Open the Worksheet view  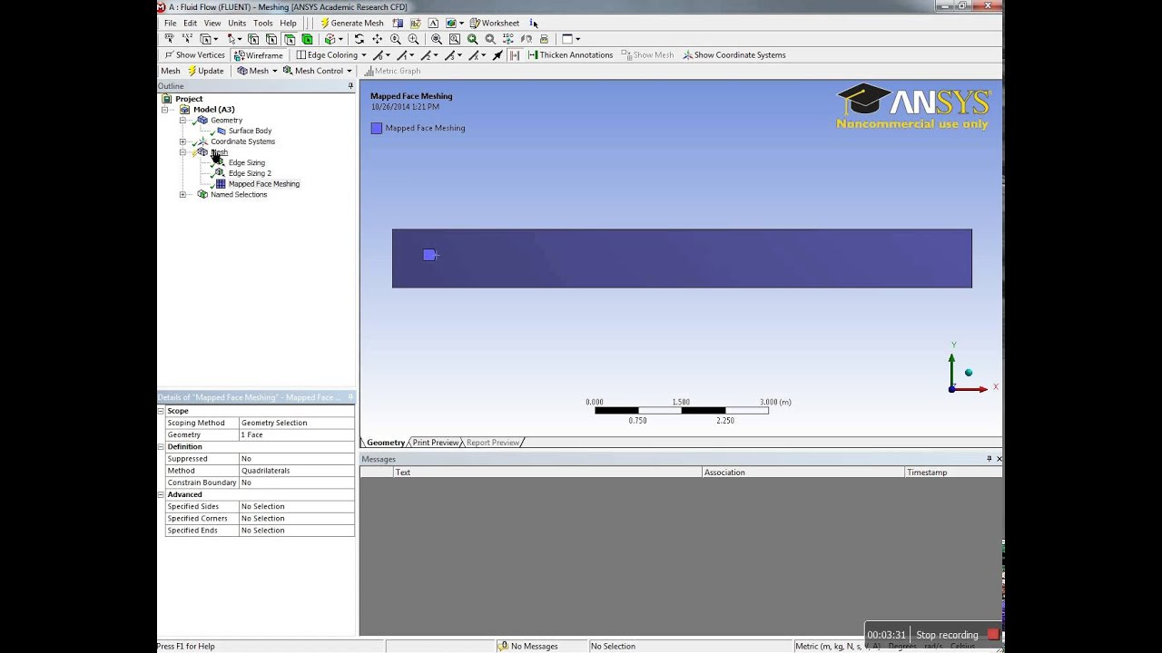pyautogui.click(x=495, y=23)
